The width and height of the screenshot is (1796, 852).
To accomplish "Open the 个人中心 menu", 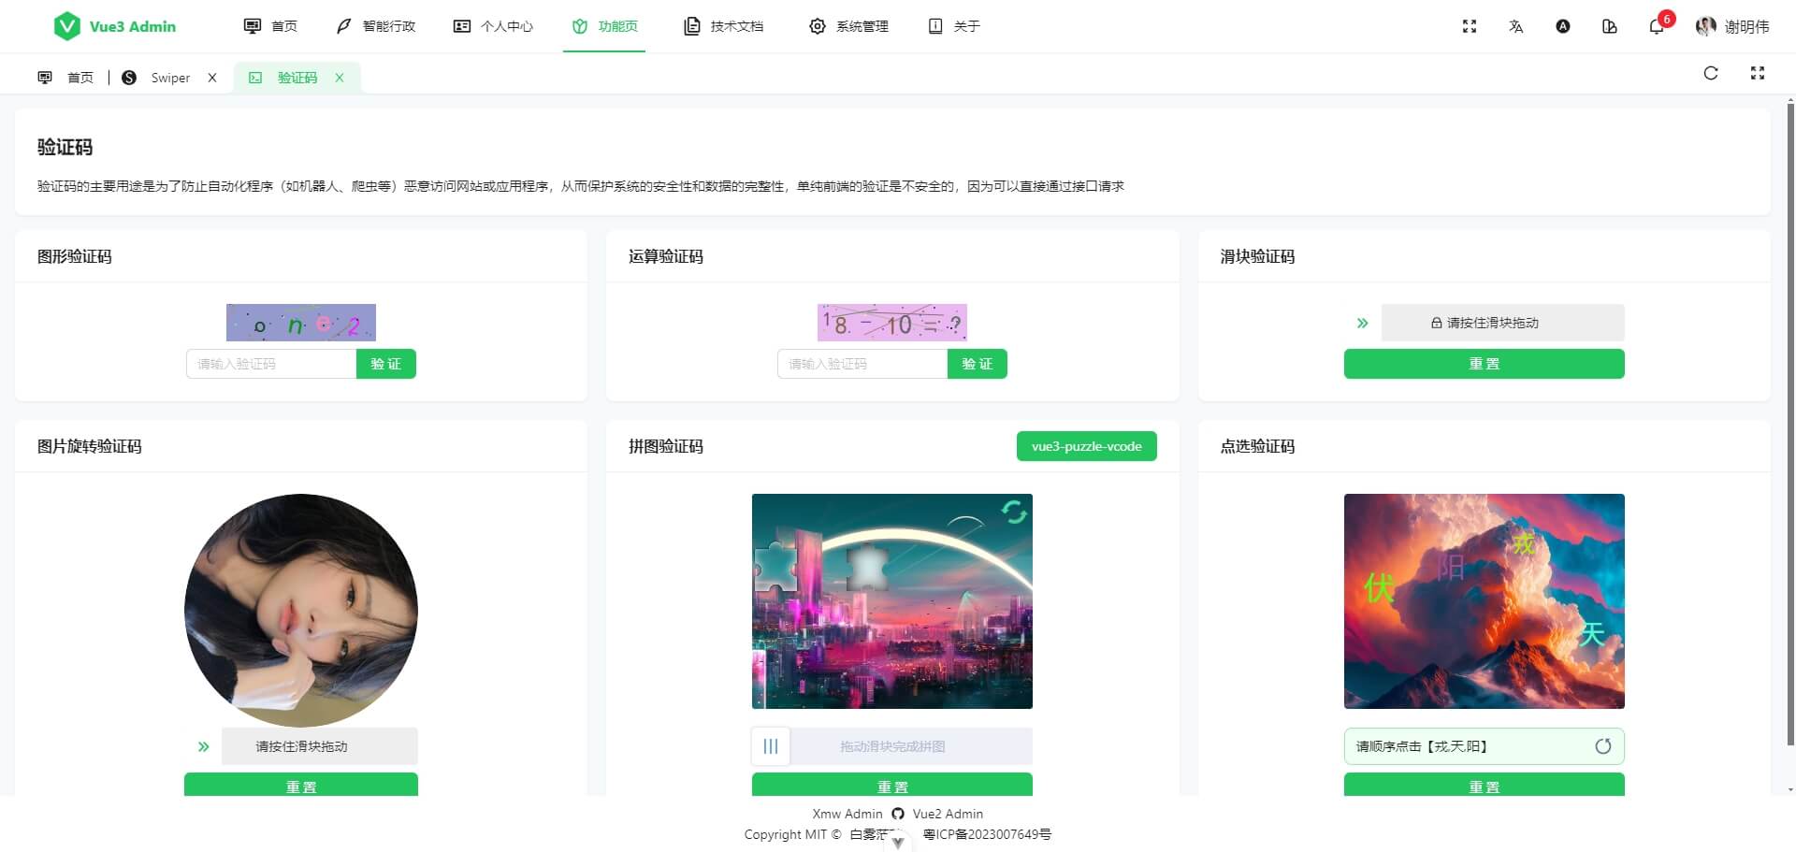I will click(x=493, y=26).
